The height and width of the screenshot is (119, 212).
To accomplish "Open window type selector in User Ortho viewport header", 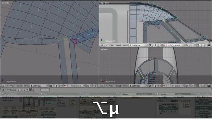I will click(x=3, y=86).
